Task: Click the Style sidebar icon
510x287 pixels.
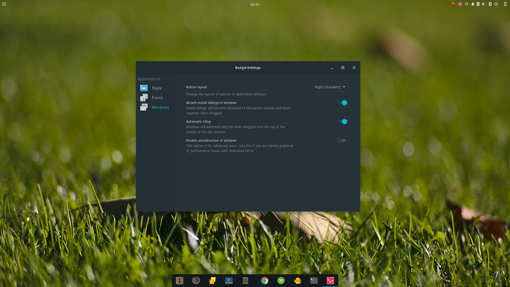Action: (x=144, y=88)
